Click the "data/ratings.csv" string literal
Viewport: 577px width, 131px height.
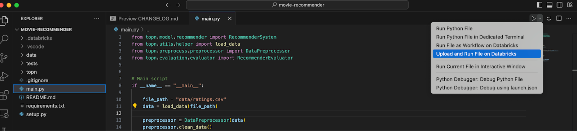click(x=201, y=99)
